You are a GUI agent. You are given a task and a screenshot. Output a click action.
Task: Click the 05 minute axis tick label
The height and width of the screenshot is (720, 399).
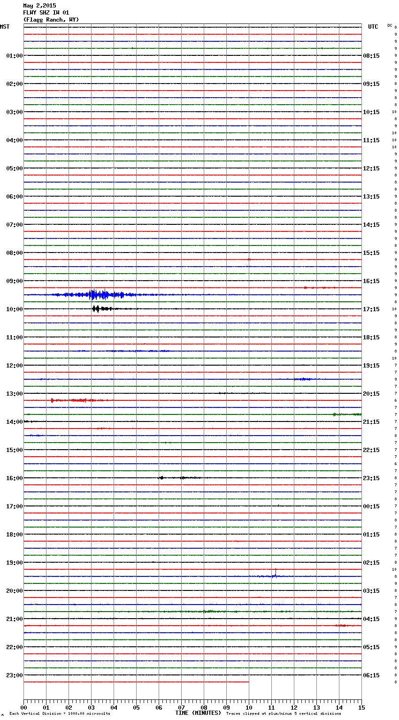click(136, 707)
